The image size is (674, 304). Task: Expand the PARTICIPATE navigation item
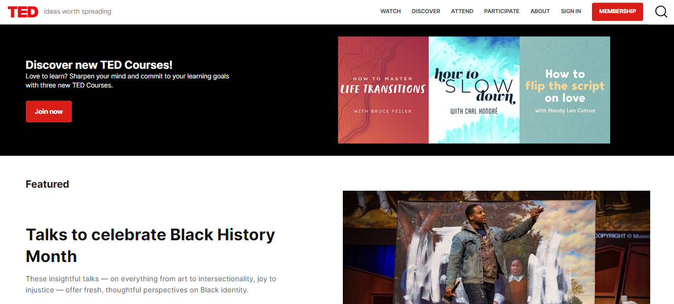tap(501, 11)
